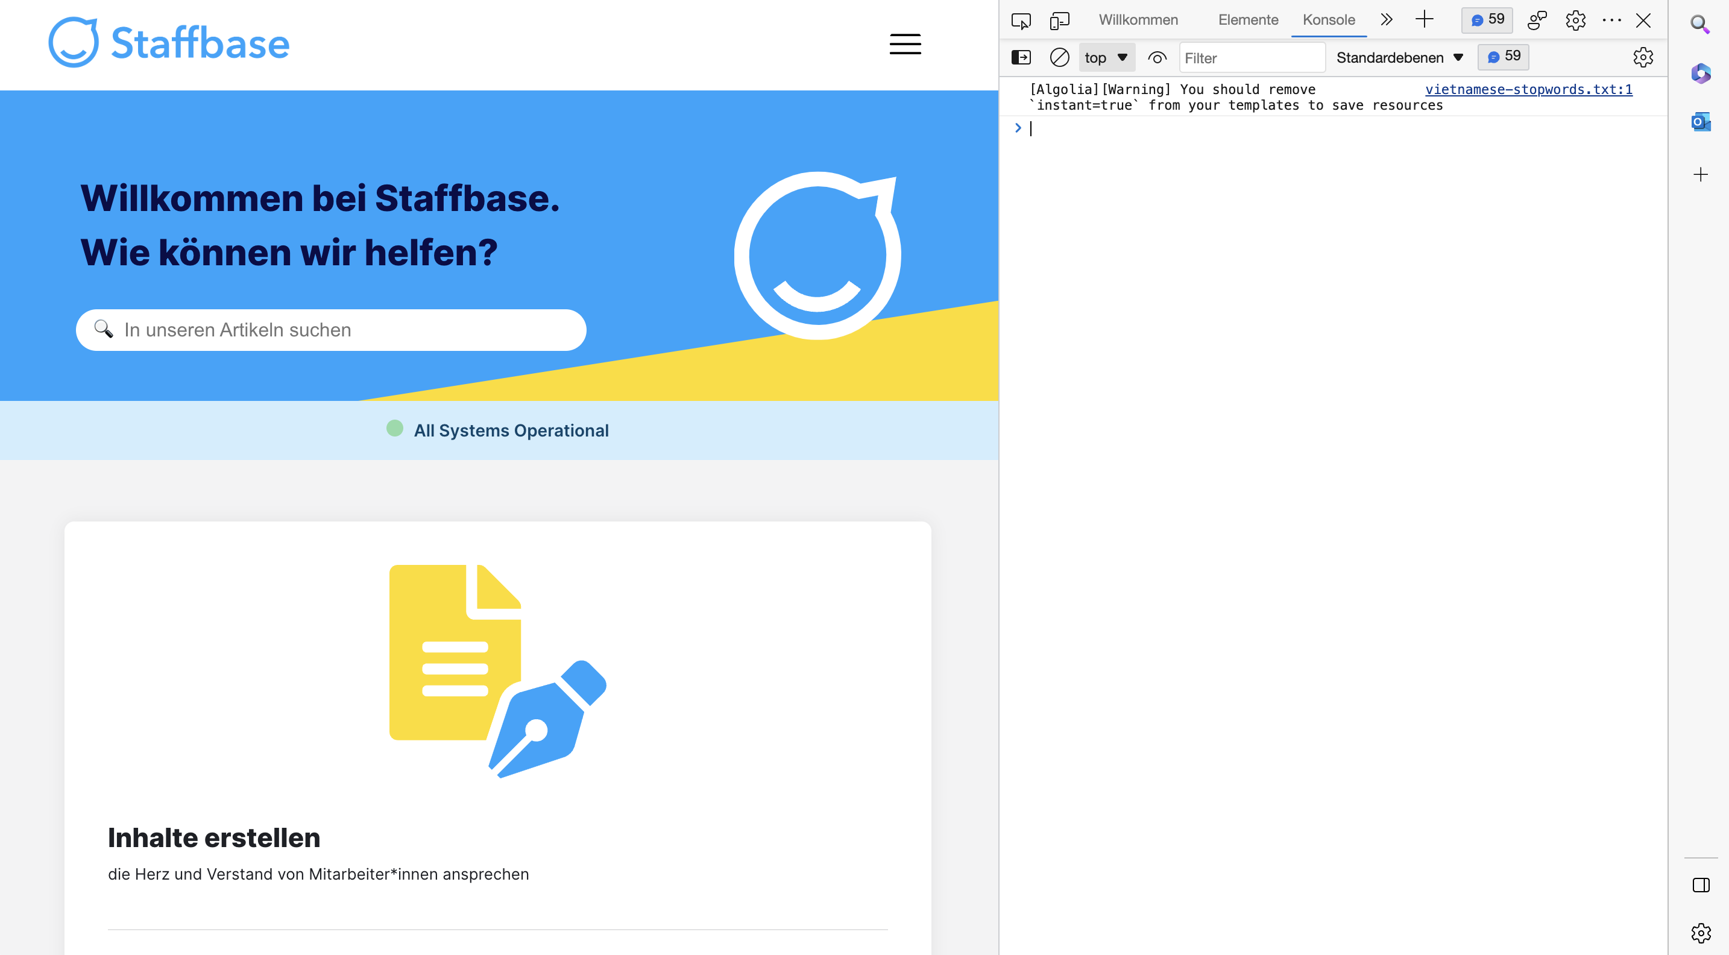Open the DevTools feedback people icon
This screenshot has width=1729, height=955.
click(x=1537, y=21)
